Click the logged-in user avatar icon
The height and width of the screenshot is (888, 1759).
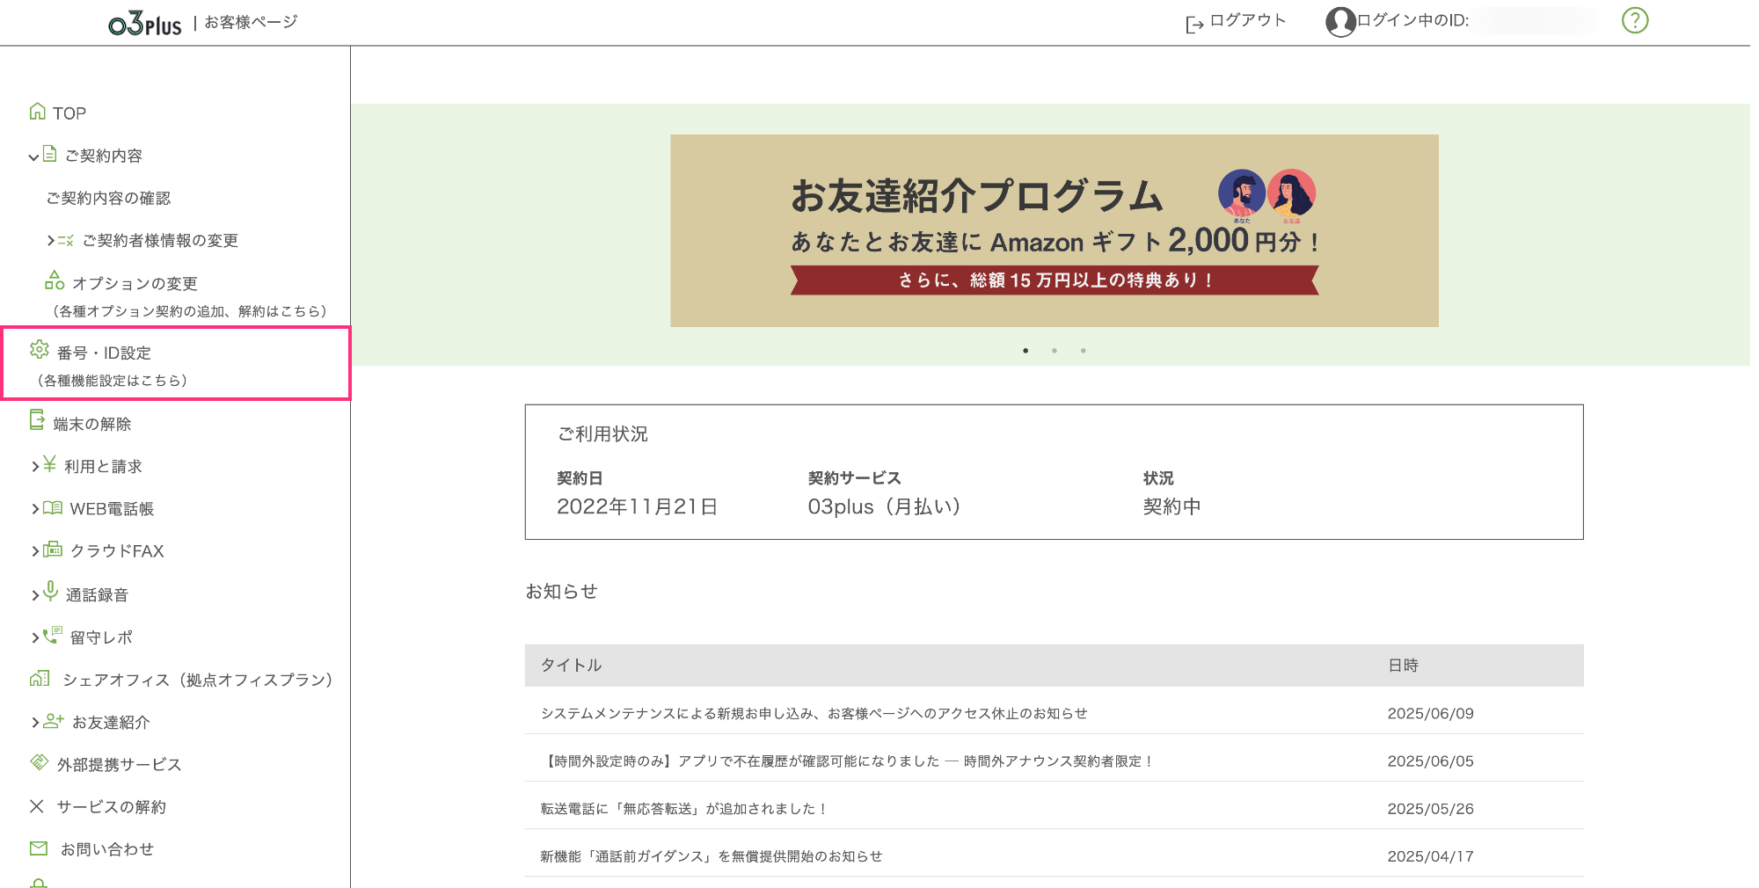[1340, 22]
